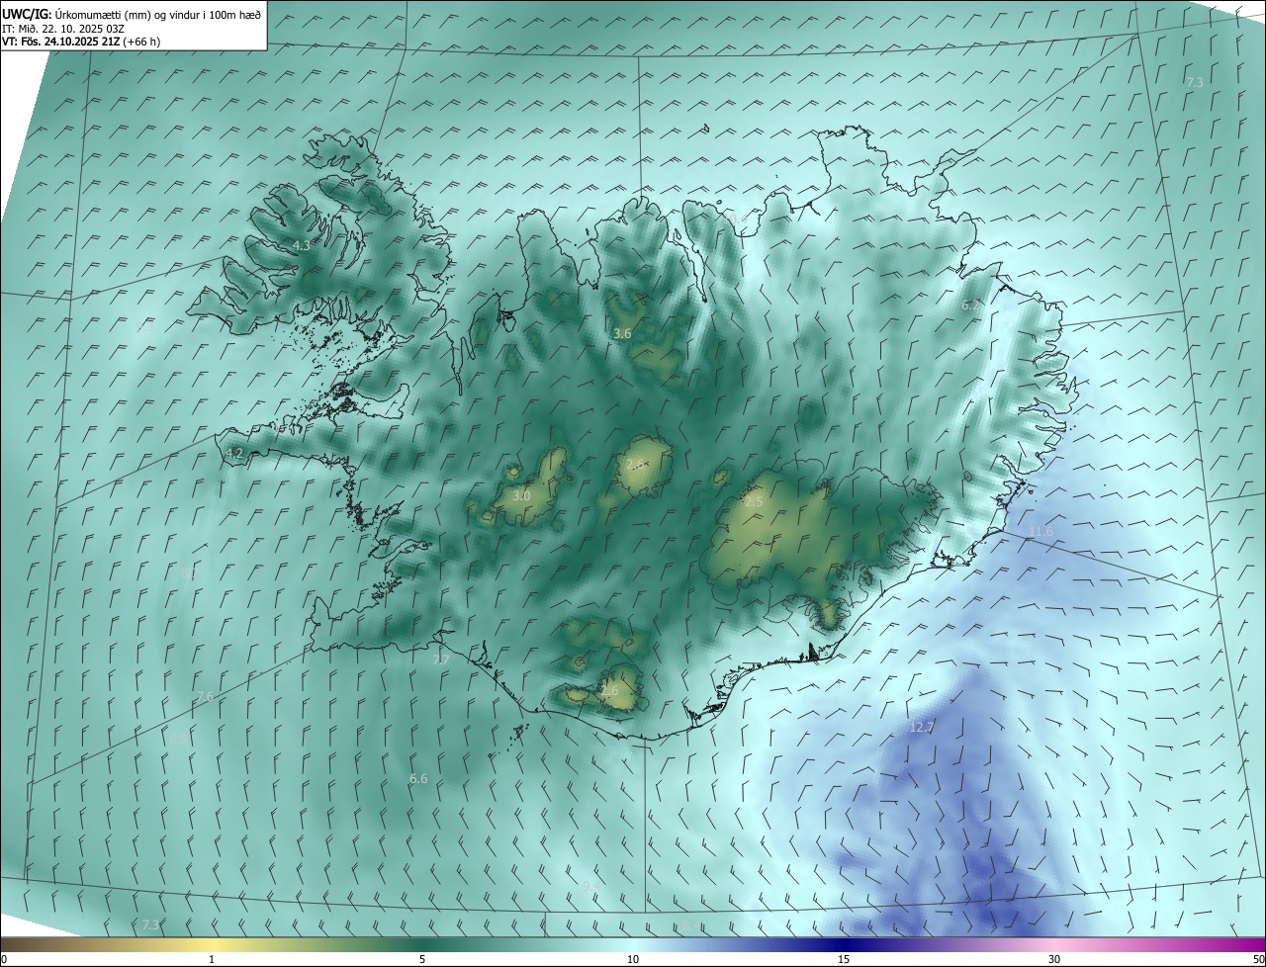Viewport: 1266px width, 967px height.
Task: Click the colour scale tick label '5'
Action: [x=422, y=959]
